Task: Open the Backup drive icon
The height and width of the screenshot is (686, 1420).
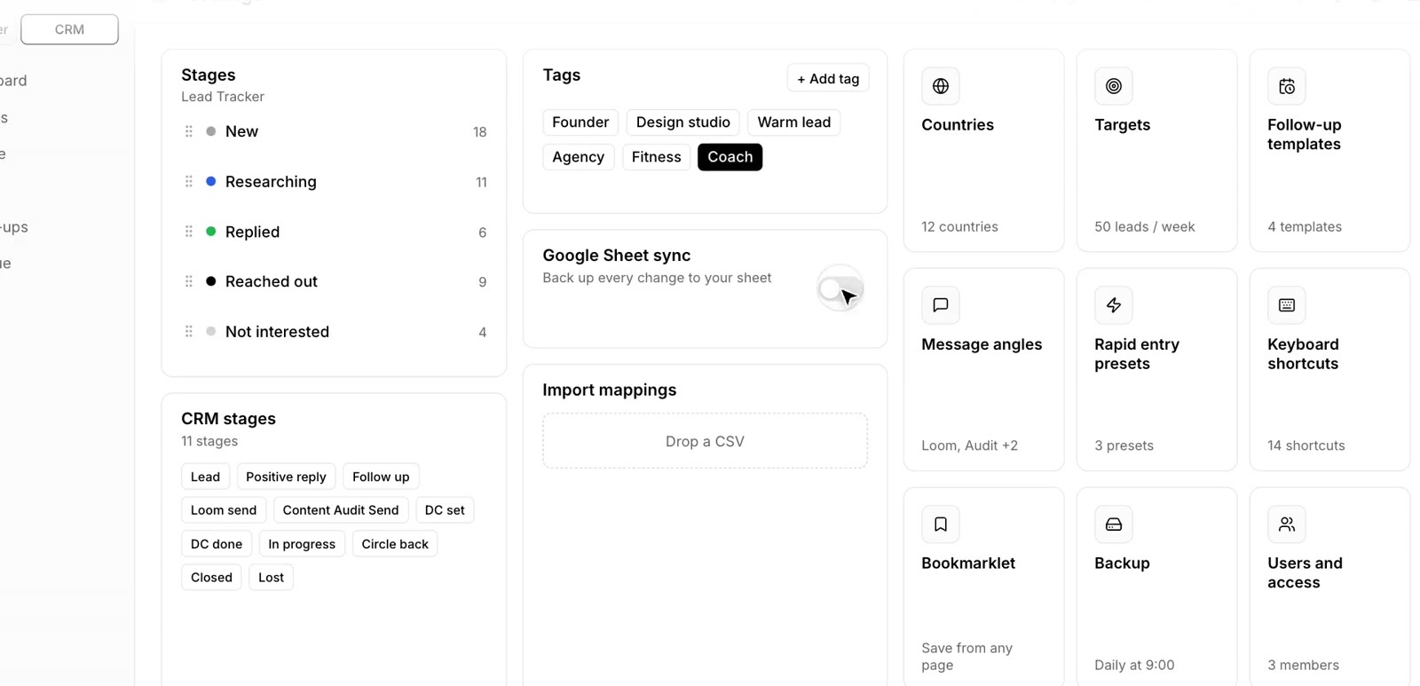Action: [x=1114, y=524]
